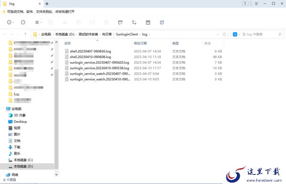286x184 pixels.
Task: Click the 14 KB size cell
Action: click(217, 68)
